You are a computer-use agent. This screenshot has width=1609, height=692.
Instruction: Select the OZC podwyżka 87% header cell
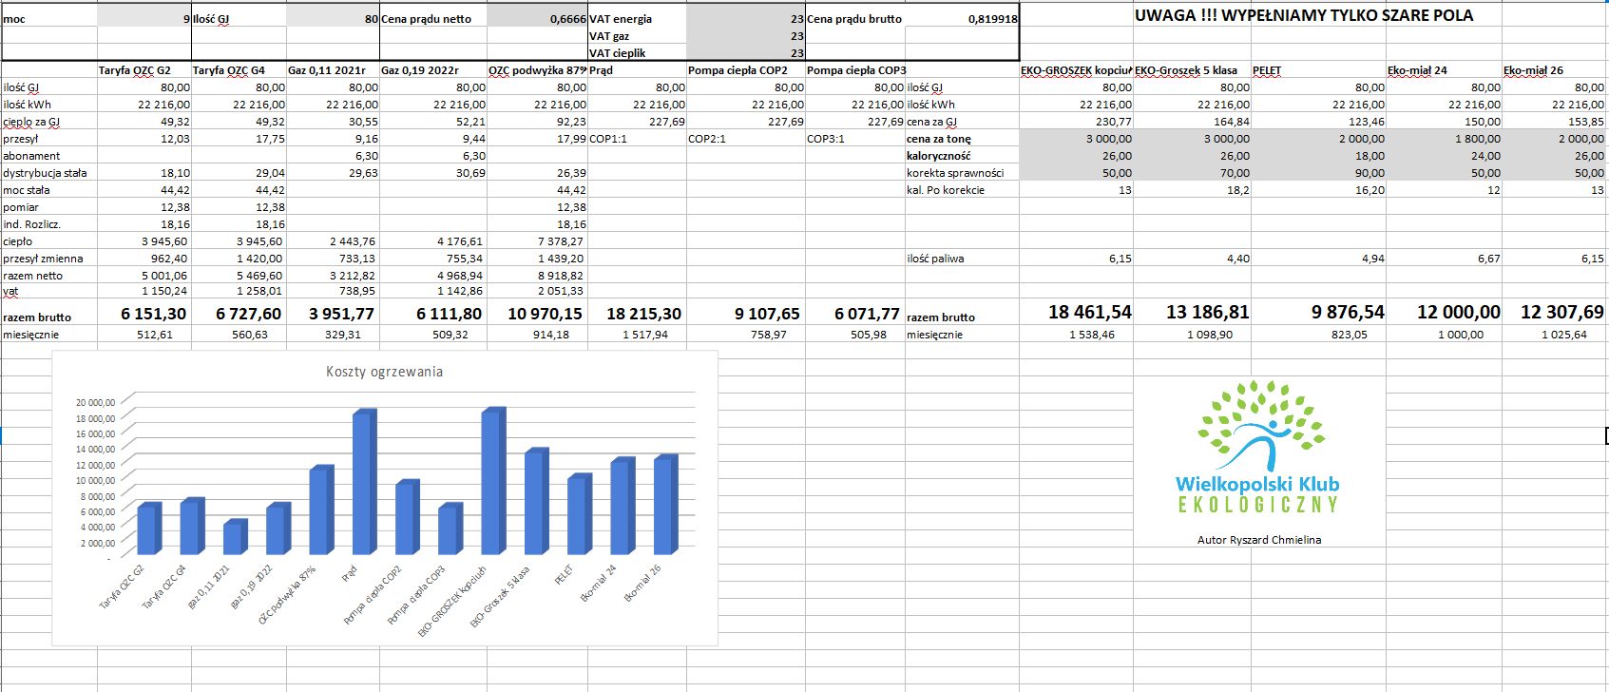tap(537, 69)
